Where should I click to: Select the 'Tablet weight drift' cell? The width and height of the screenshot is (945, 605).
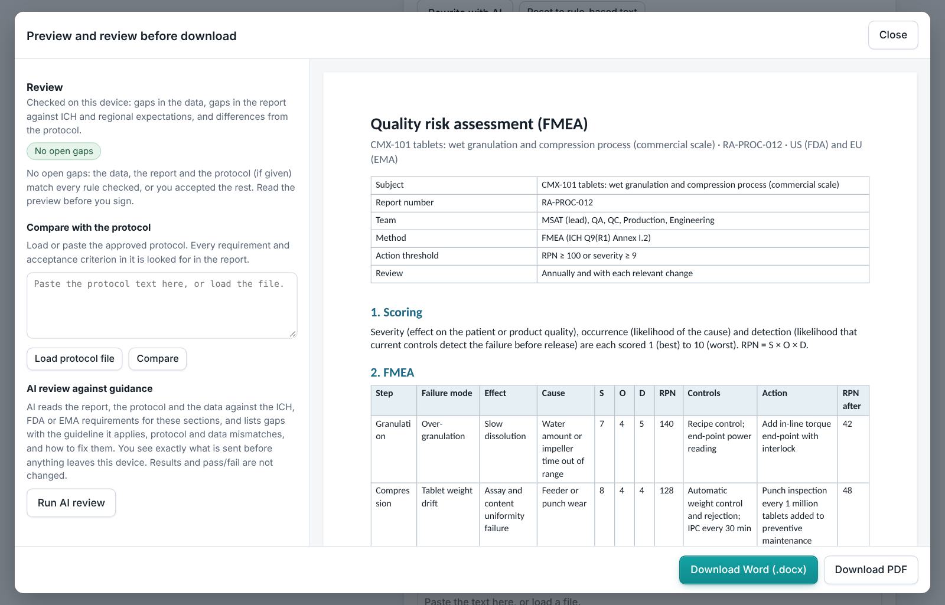pyautogui.click(x=448, y=515)
